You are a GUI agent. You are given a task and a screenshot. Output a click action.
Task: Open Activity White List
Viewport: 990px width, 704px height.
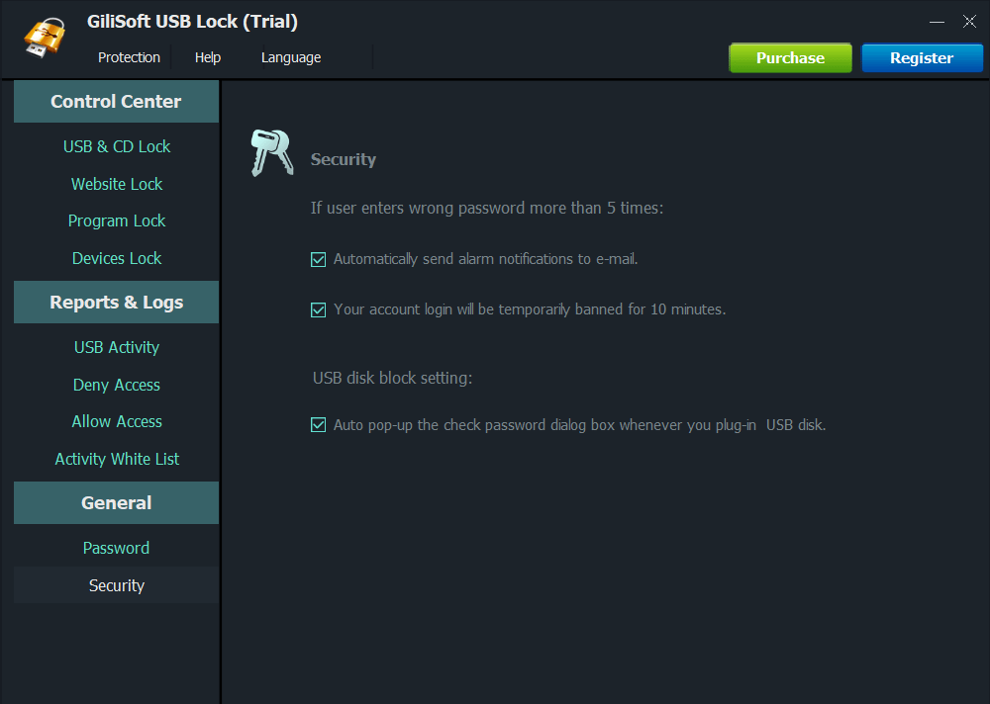point(117,459)
